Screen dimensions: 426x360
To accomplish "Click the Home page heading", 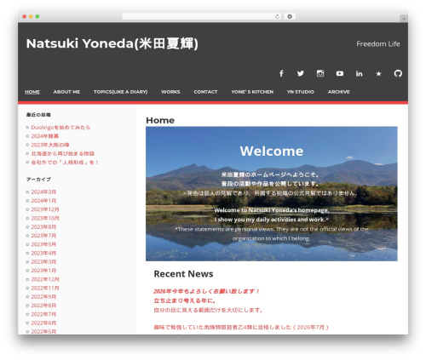I will point(160,120).
